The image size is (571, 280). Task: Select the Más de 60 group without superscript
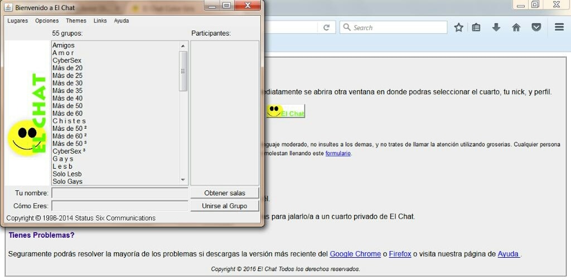(x=115, y=114)
